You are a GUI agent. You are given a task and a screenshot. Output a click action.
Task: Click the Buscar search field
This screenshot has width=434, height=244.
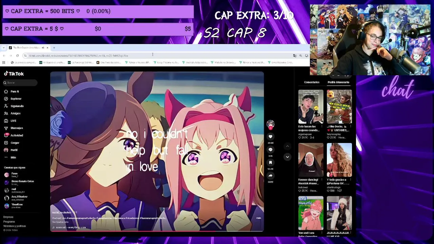point(20,83)
